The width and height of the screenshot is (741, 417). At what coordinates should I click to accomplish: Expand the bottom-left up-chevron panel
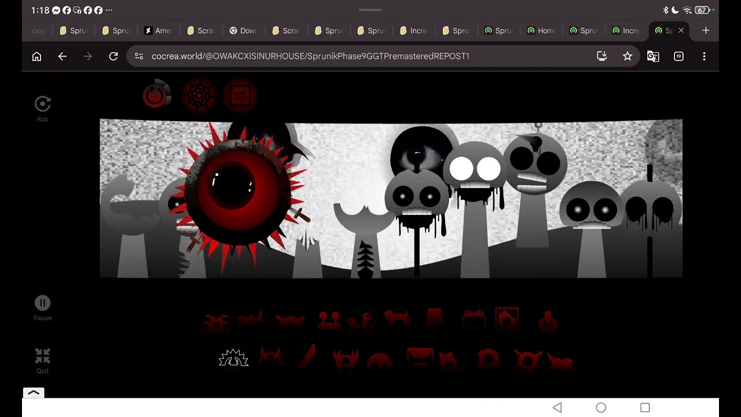34,393
